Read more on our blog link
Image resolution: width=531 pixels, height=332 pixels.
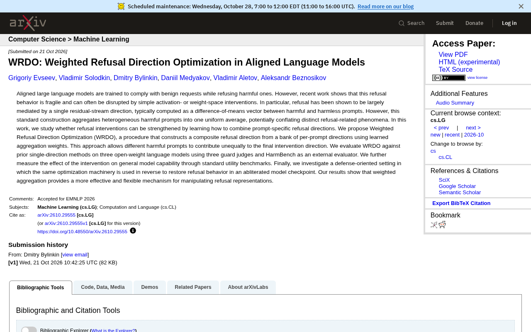385,6
